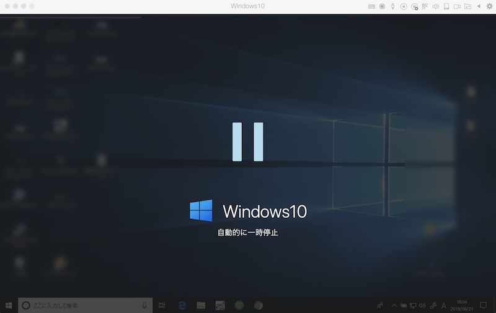Image resolution: width=496 pixels, height=313 pixels.
Task: Click the Windows Start button
Action: pyautogui.click(x=9, y=306)
